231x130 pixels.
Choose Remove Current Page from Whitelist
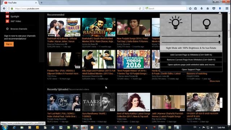pos(191,60)
